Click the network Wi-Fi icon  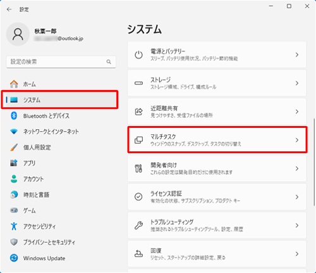coord(14,132)
